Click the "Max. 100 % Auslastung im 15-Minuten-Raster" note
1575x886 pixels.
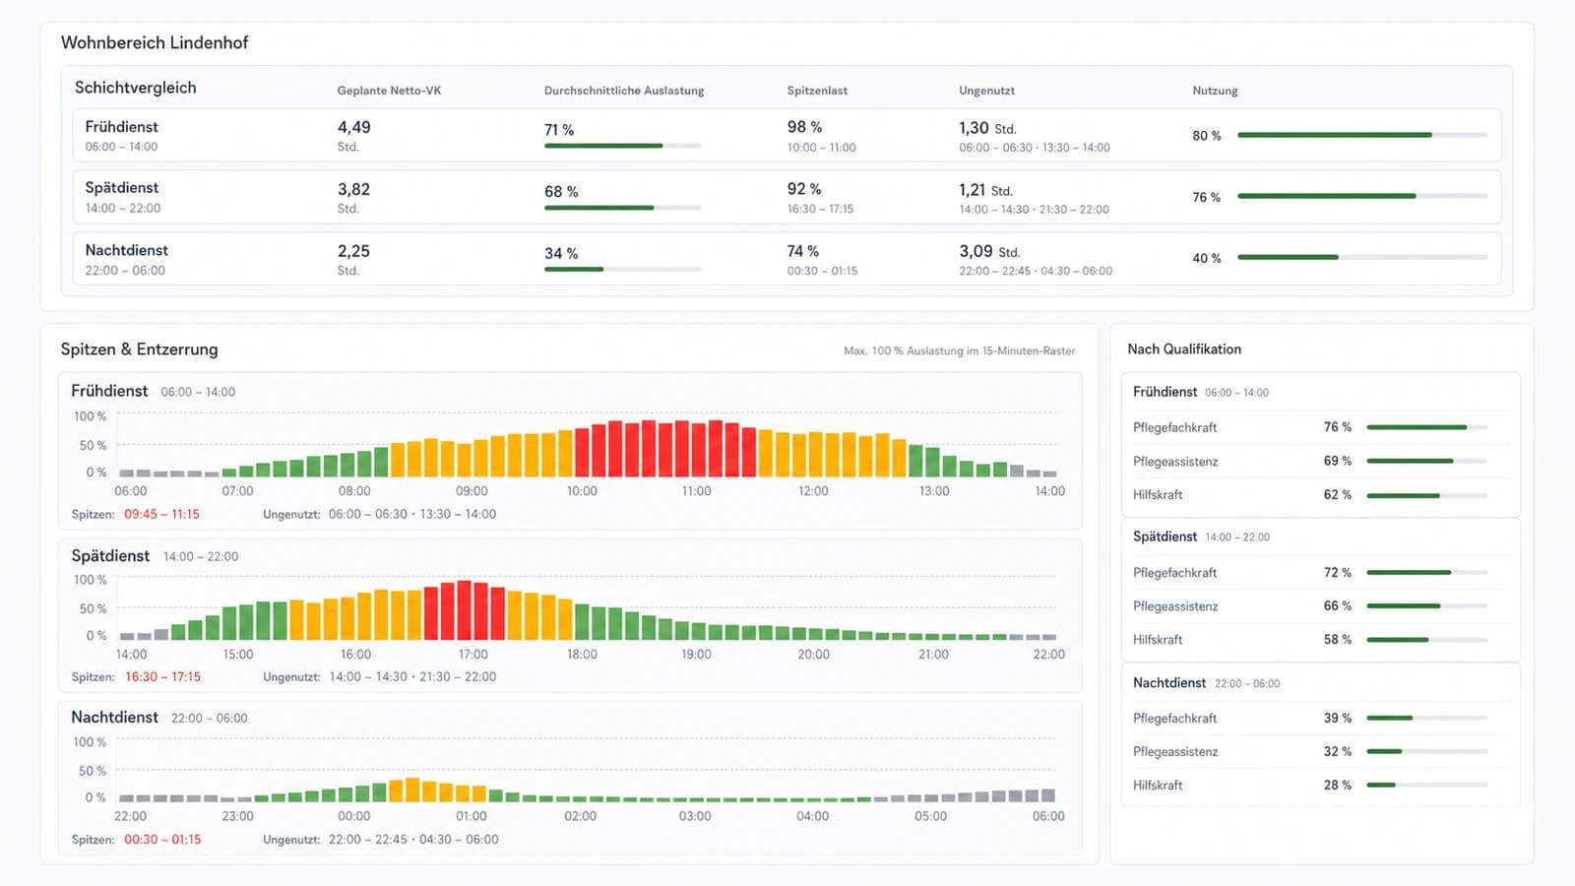[960, 351]
